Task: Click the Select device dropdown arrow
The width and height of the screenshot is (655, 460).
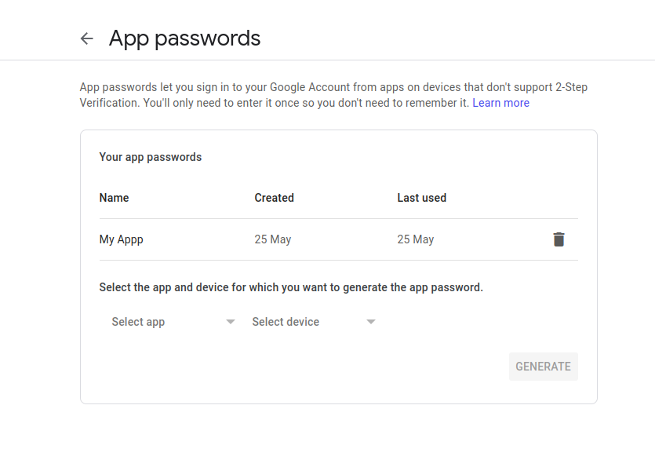Action: [x=370, y=321]
